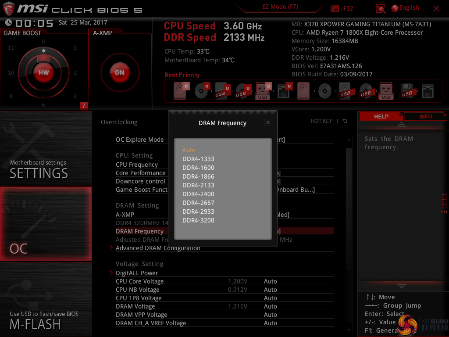Open the SETTINGS motherboard section

(x=46, y=148)
